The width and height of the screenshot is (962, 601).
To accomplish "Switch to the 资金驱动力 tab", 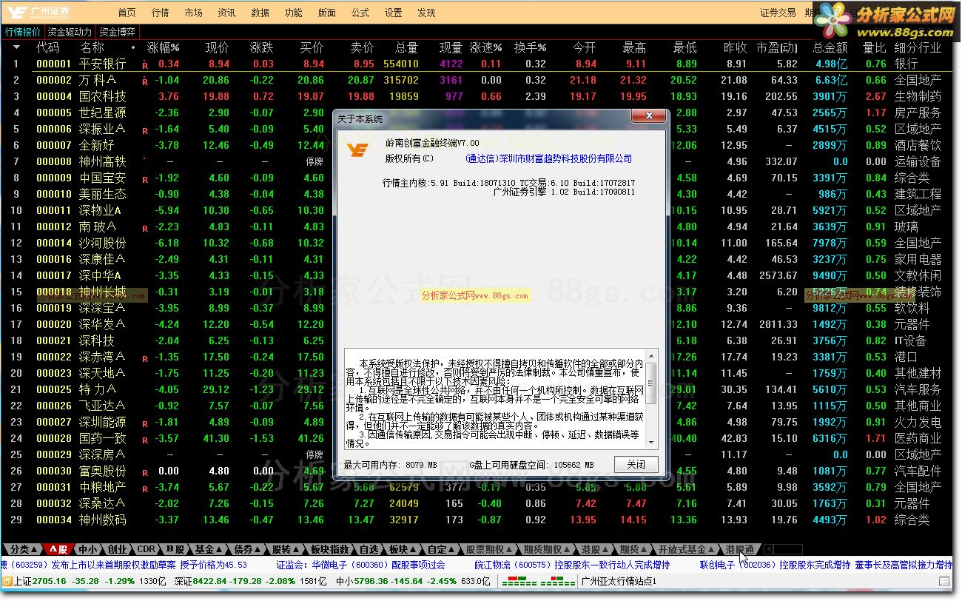I will 70,32.
